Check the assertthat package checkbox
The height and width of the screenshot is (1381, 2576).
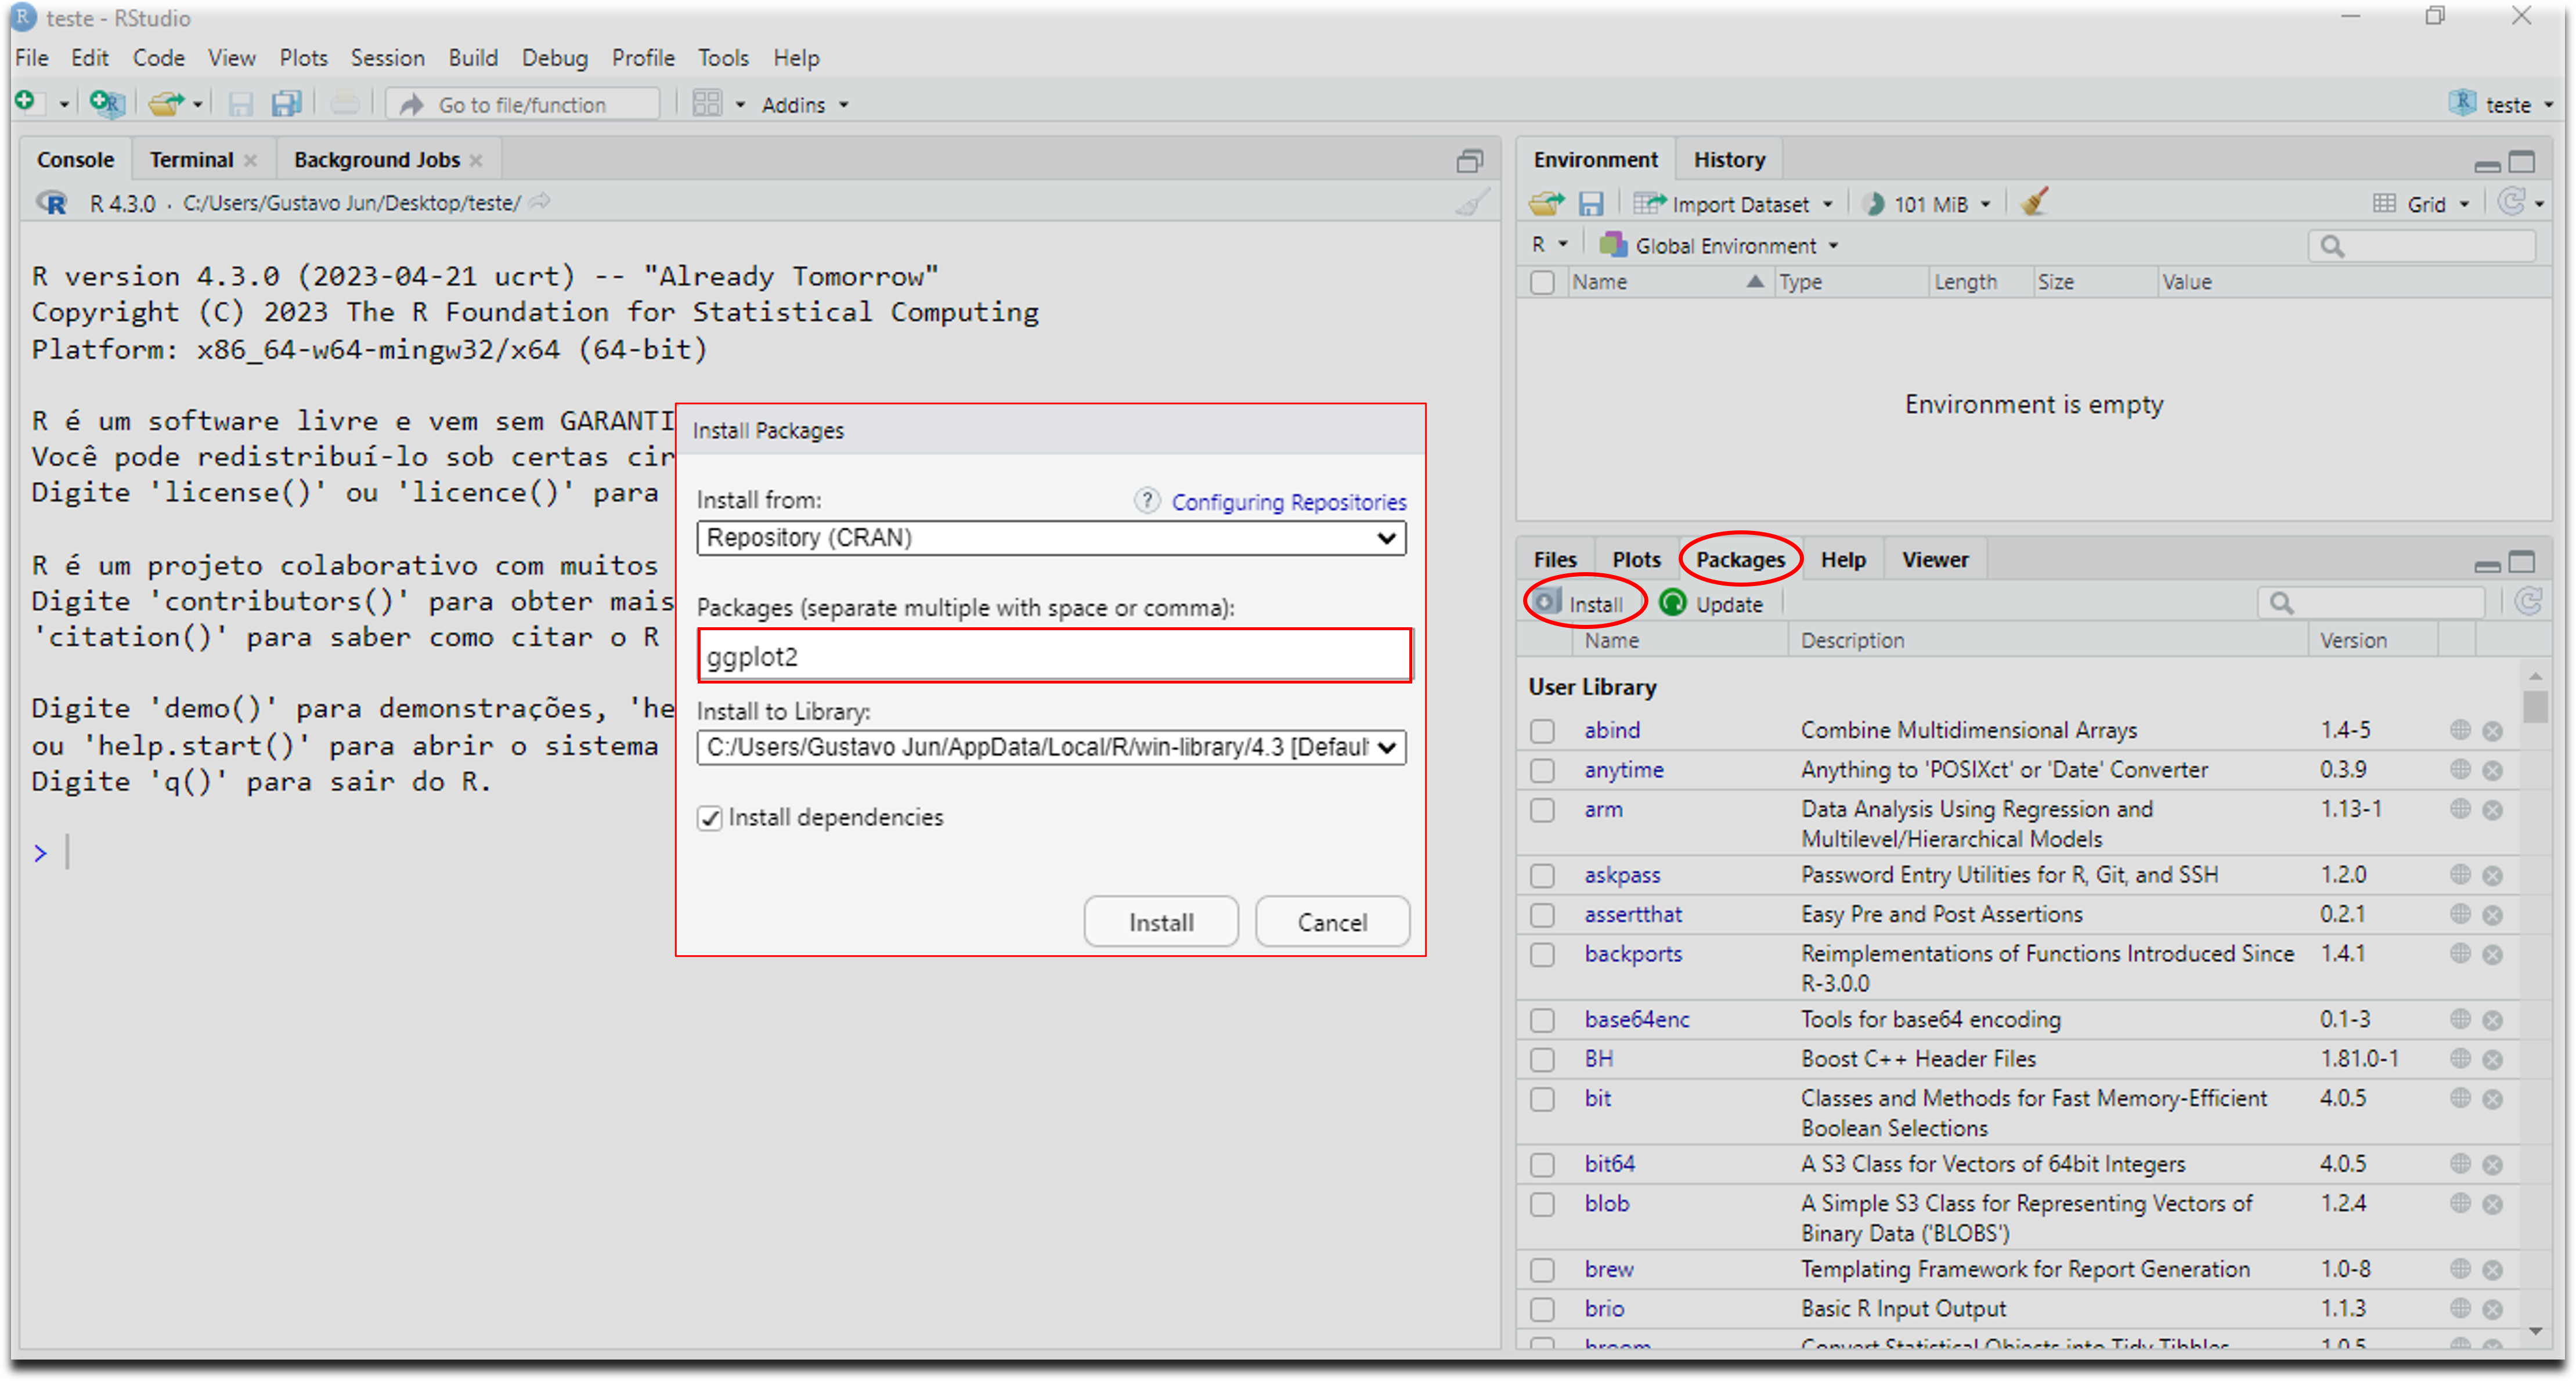coord(1543,915)
